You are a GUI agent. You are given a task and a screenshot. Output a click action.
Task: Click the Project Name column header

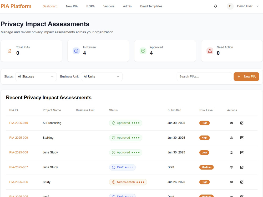point(52,110)
